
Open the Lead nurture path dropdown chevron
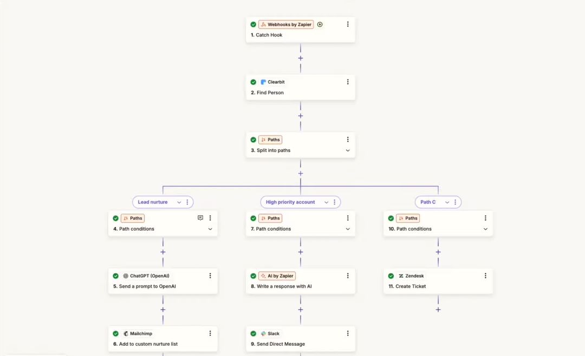(x=179, y=202)
